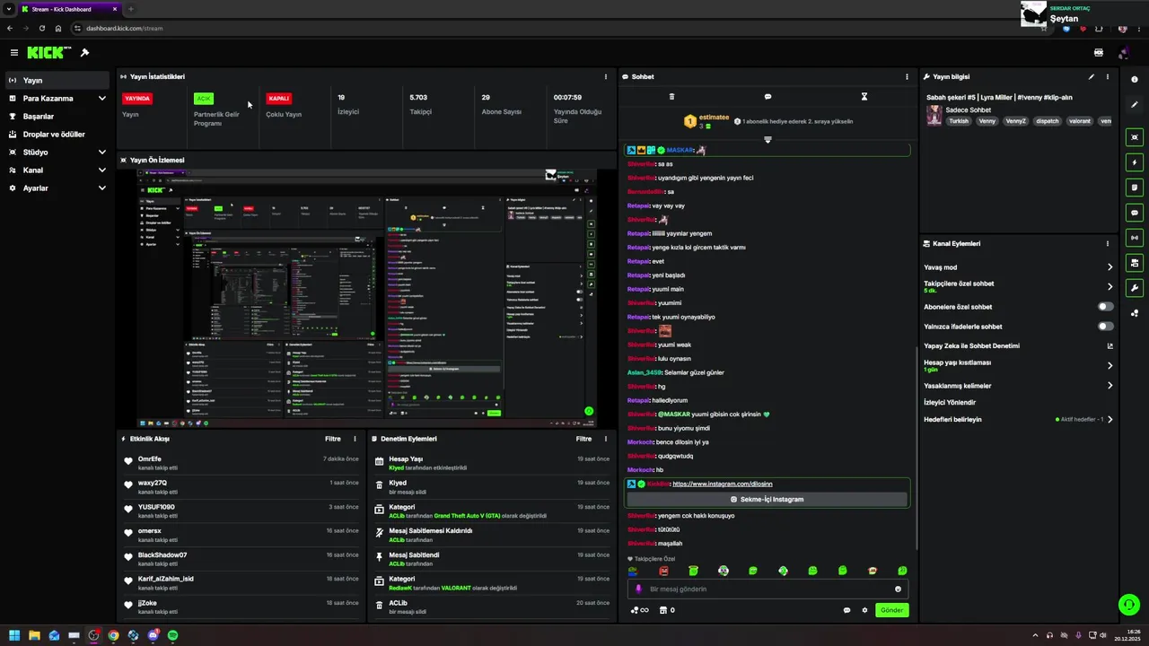Open the instagram.com/dilosinn link in chat
The height and width of the screenshot is (646, 1149).
click(722, 484)
